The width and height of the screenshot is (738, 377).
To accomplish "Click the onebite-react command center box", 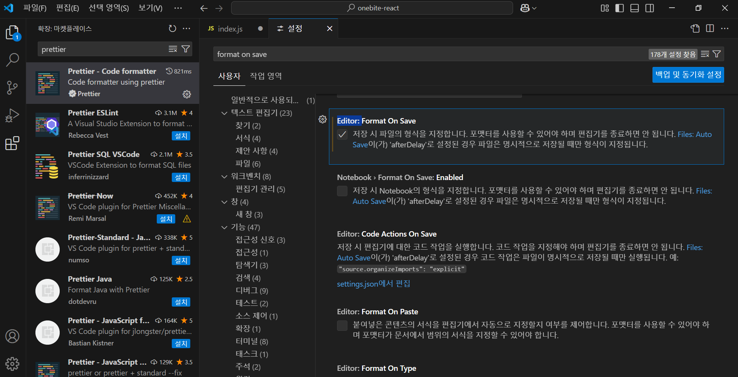I will click(372, 8).
